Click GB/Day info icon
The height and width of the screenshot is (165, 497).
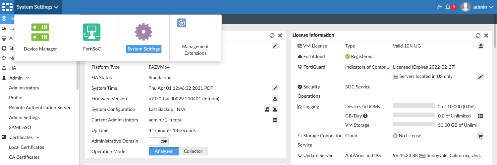pyautogui.click(x=365, y=116)
